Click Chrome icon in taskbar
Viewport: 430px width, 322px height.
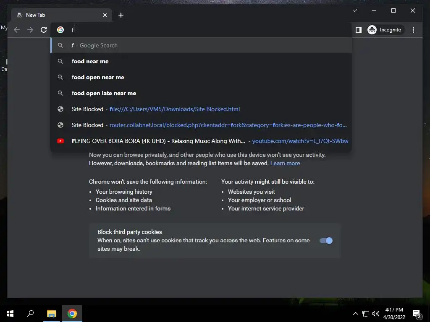[x=72, y=314]
